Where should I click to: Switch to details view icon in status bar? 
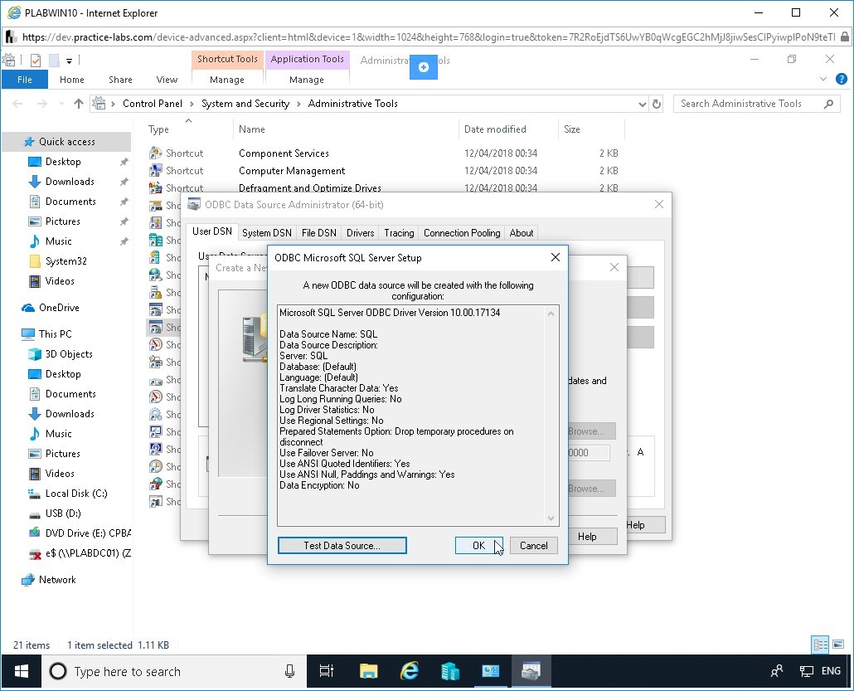pos(820,645)
